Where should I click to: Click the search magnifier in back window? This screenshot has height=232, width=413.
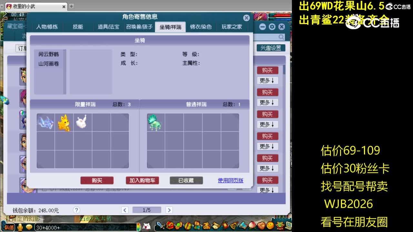point(281,37)
